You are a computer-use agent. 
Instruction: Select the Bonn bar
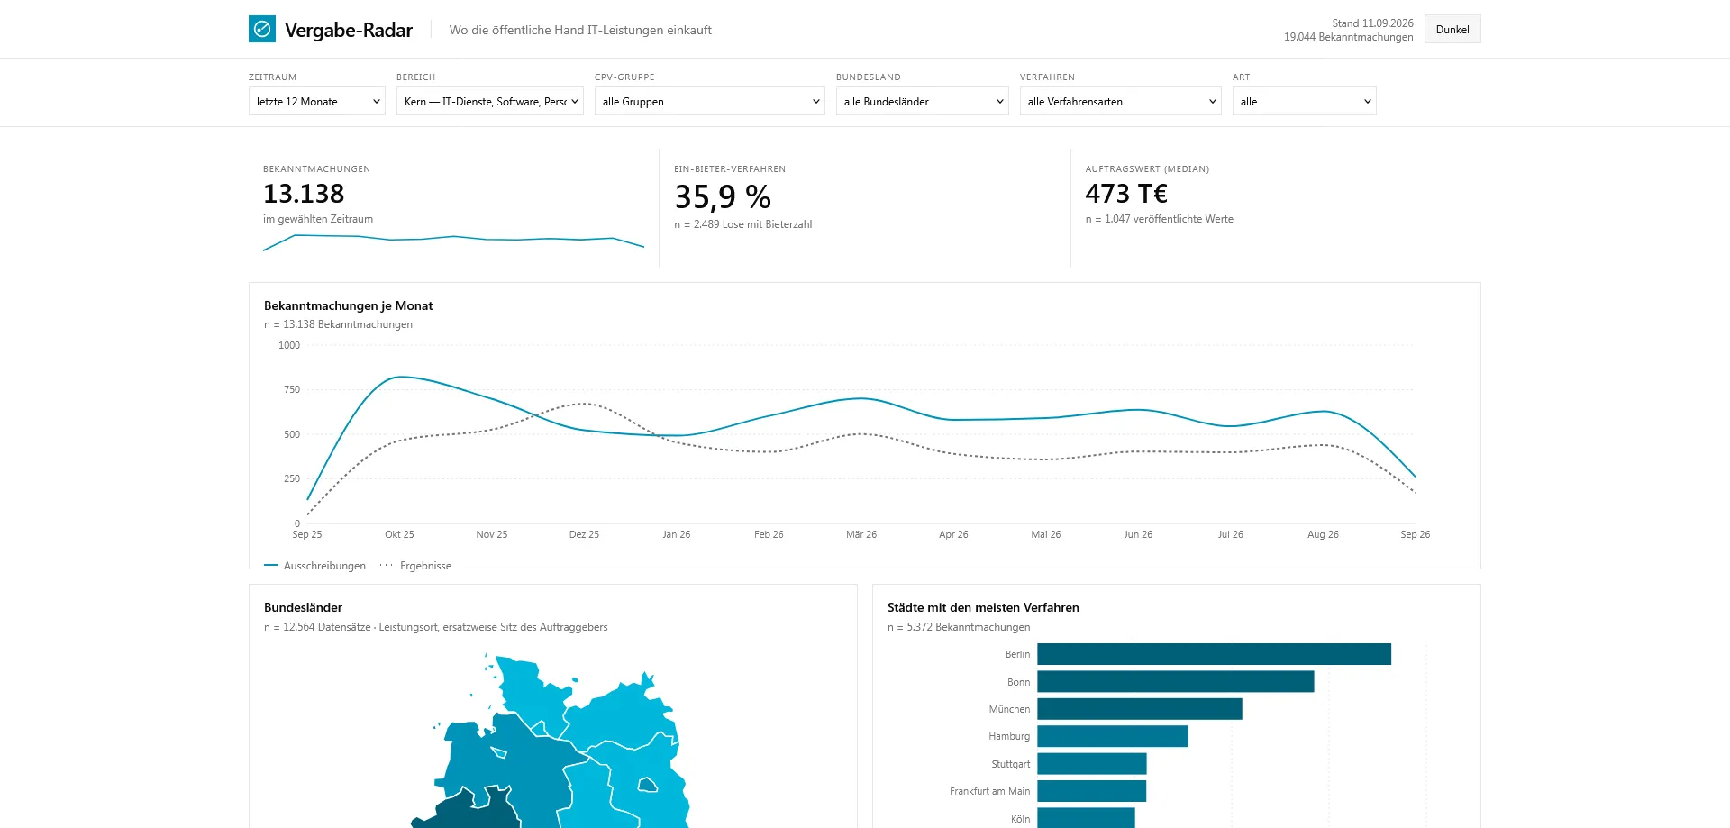pyautogui.click(x=1176, y=681)
